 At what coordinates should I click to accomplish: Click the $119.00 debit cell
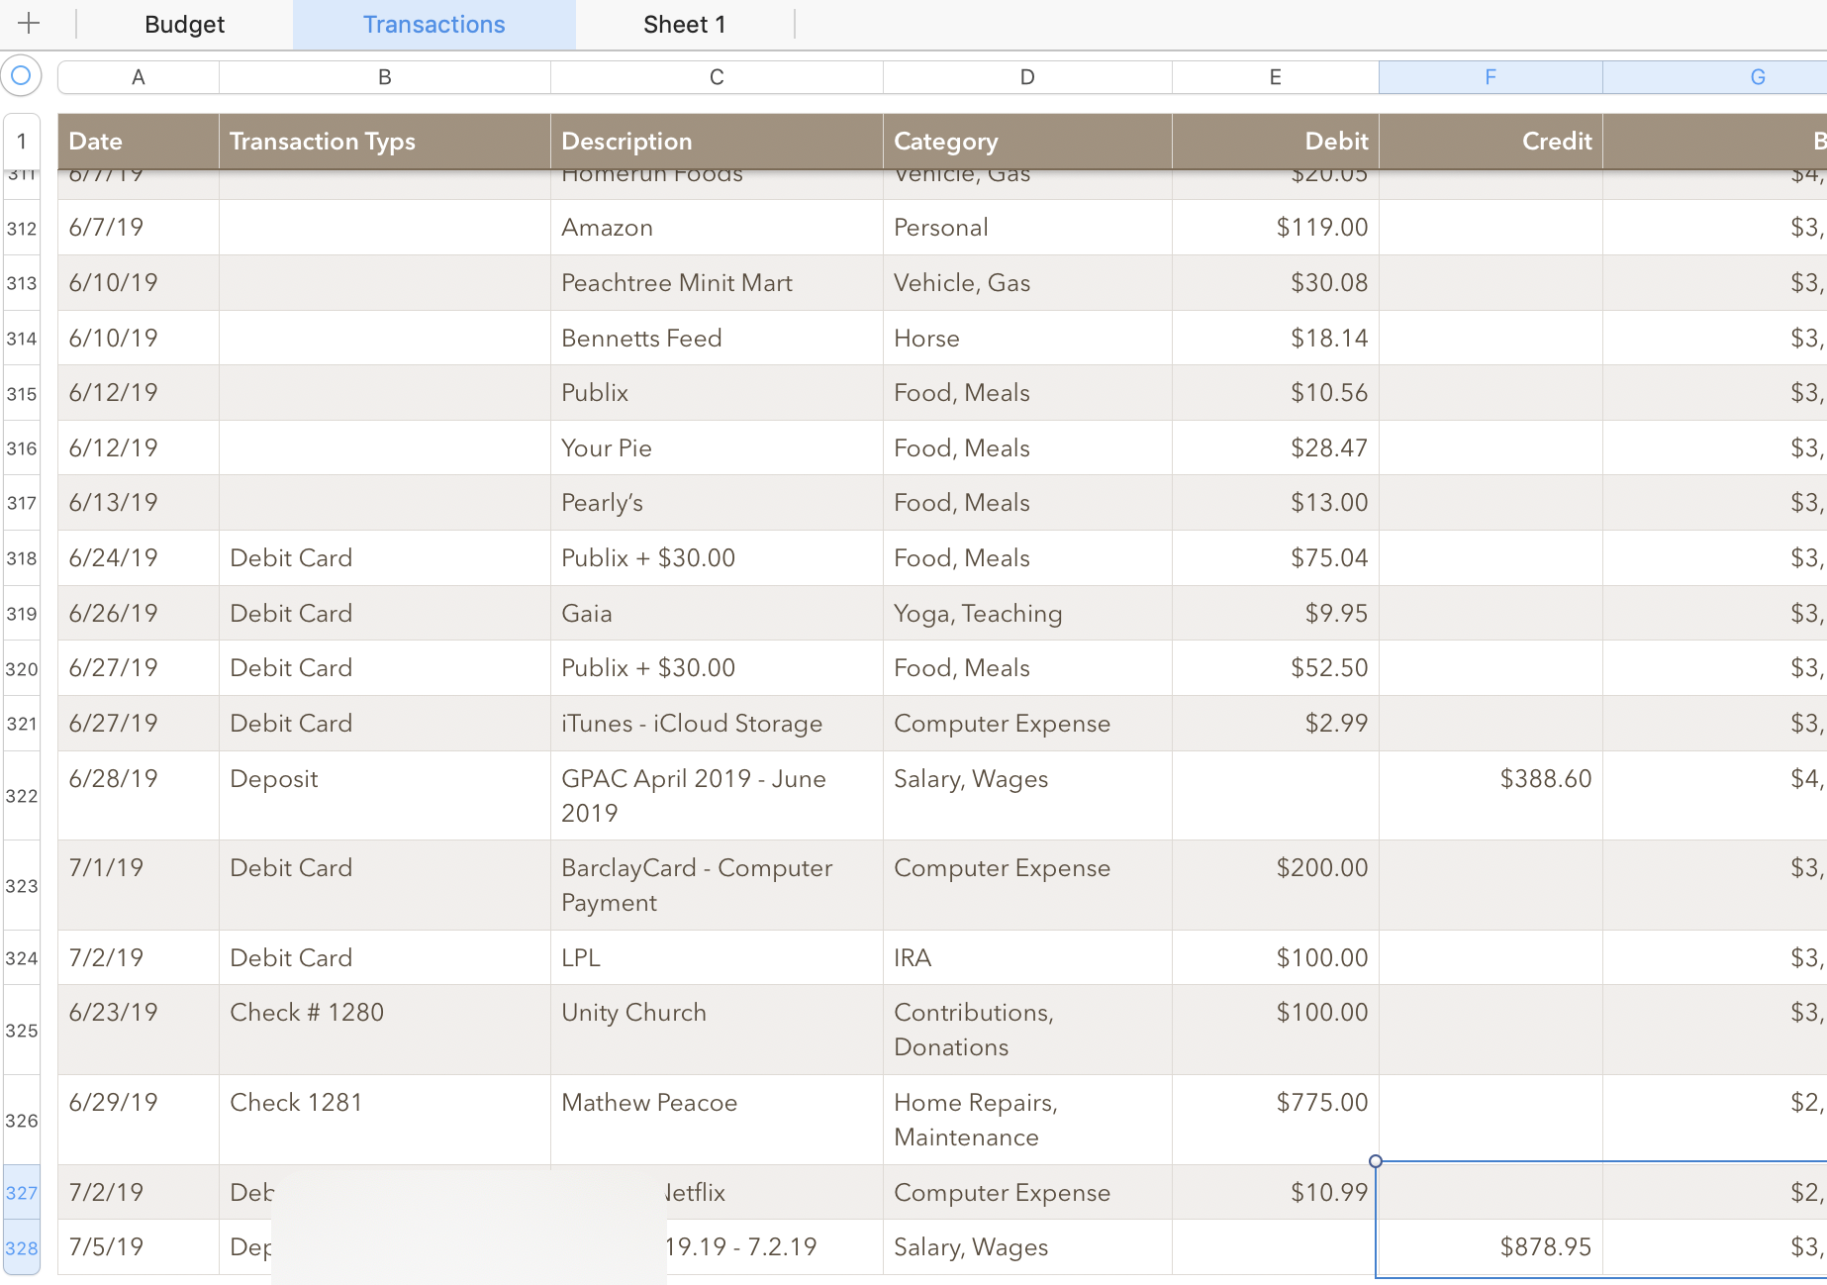tap(1276, 228)
